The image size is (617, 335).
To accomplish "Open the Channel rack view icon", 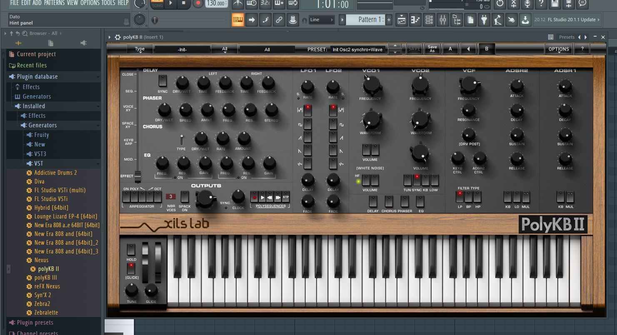I will pyautogui.click(x=429, y=20).
